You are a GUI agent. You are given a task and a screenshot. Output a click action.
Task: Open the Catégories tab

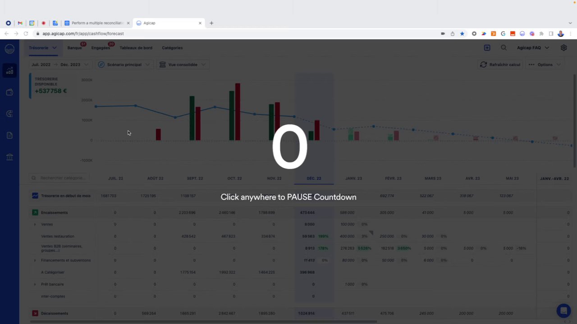172,48
